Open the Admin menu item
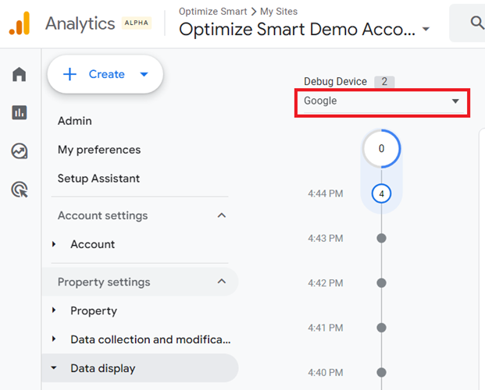This screenshot has height=390, width=485. (74, 121)
